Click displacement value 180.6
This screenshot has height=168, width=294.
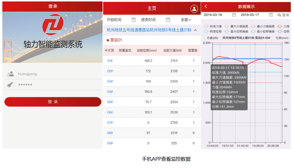point(148,92)
